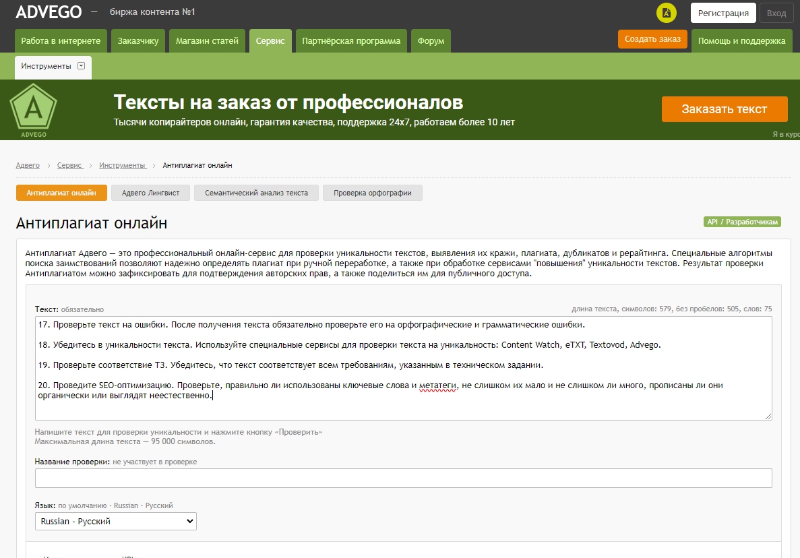800x558 pixels.
Task: Expand the Инструменты submenu arrow
Action: pyautogui.click(x=81, y=66)
